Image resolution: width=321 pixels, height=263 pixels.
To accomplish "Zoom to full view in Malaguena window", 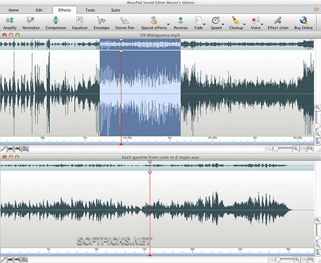I will pyautogui.click(x=310, y=149).
